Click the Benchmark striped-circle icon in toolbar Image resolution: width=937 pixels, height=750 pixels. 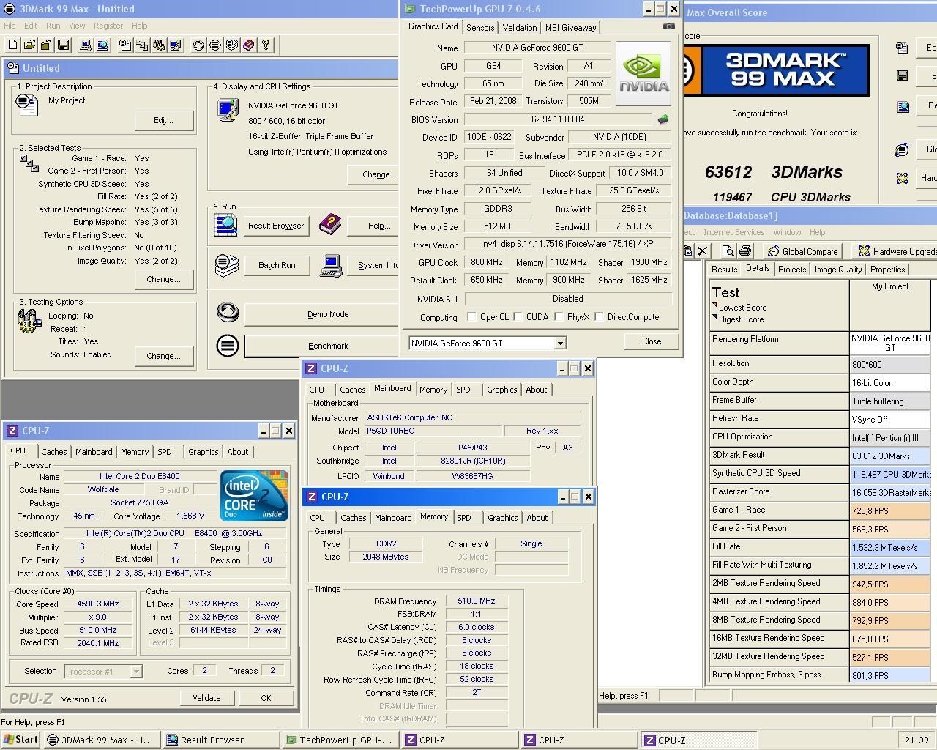coord(215,45)
